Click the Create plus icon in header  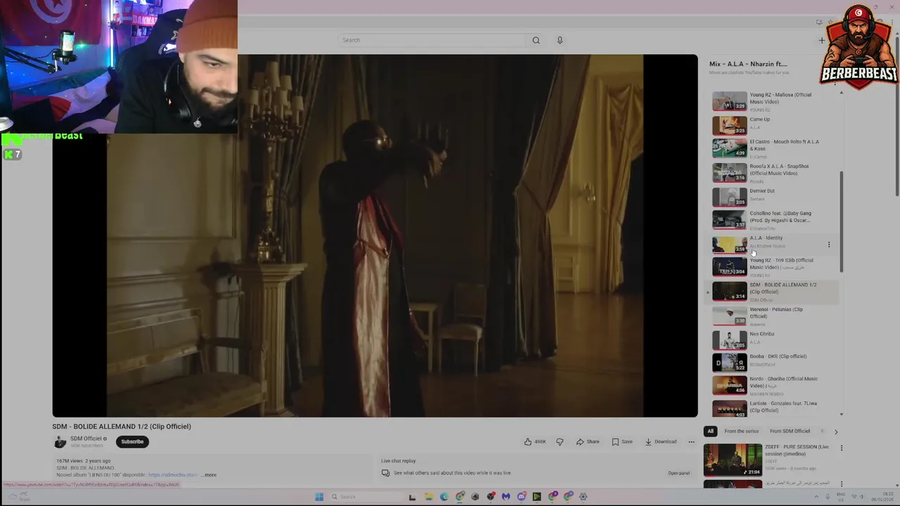click(x=821, y=40)
